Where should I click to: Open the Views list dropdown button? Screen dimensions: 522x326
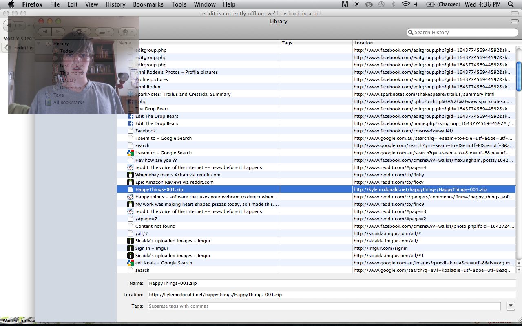104,32
